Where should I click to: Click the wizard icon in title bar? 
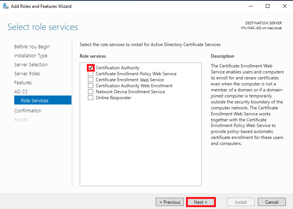coord(6,6)
